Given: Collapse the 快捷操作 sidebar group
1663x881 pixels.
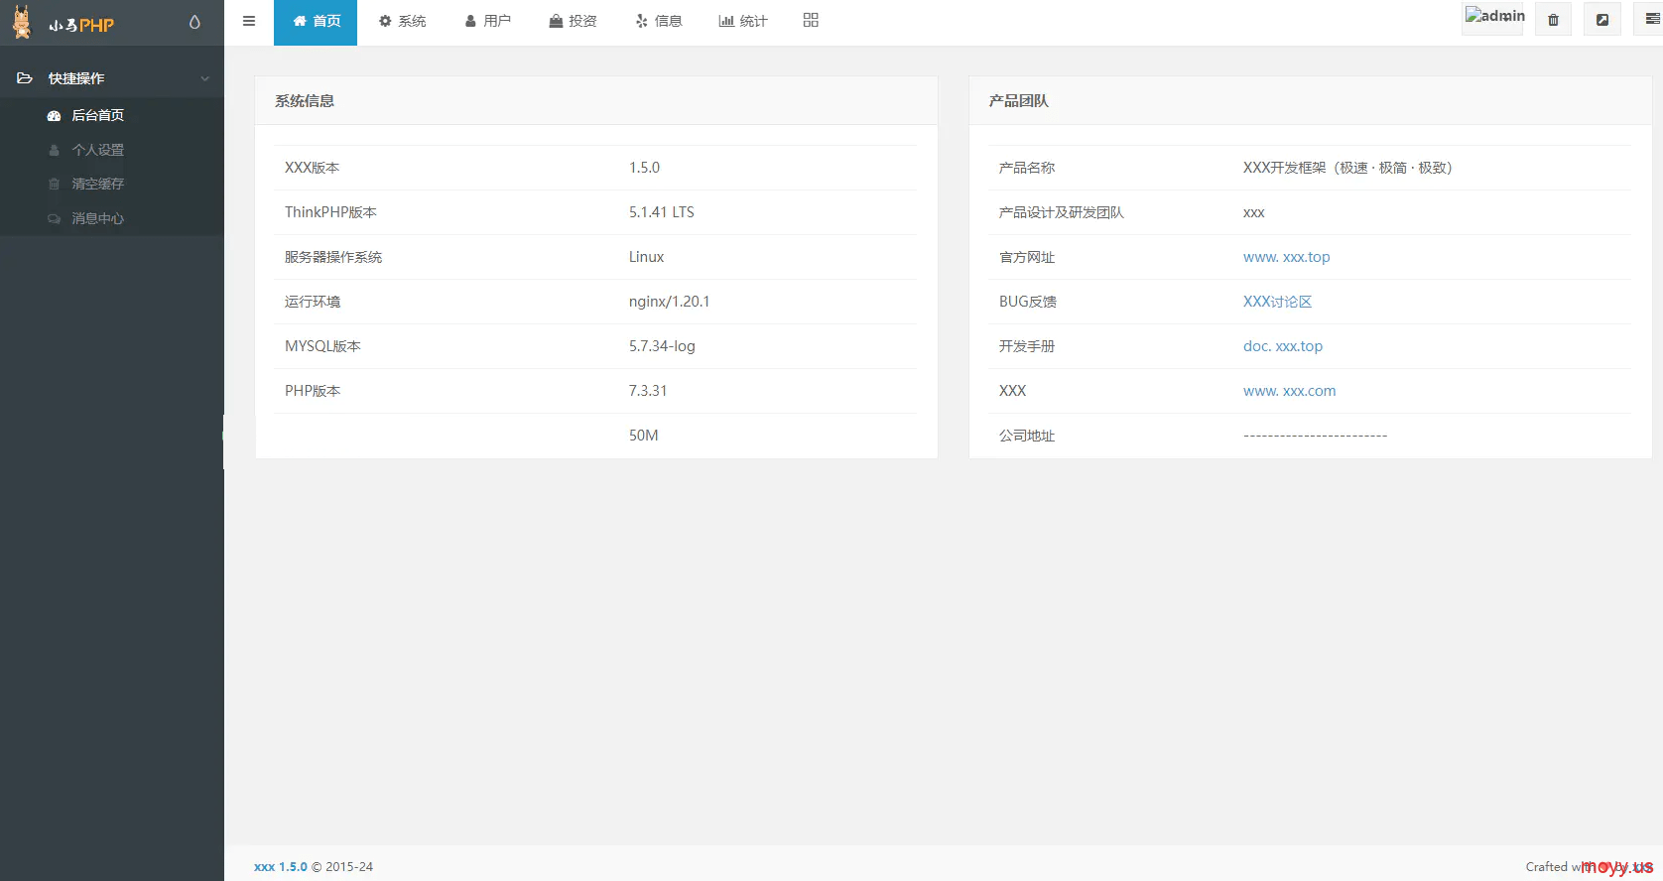Looking at the screenshot, I should coord(112,78).
